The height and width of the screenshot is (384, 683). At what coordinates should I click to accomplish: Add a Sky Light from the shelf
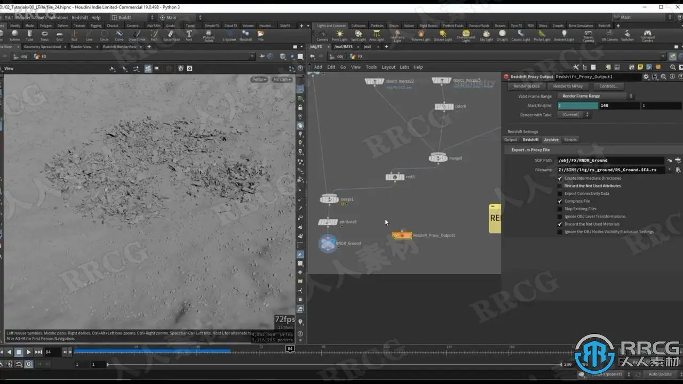click(486, 35)
